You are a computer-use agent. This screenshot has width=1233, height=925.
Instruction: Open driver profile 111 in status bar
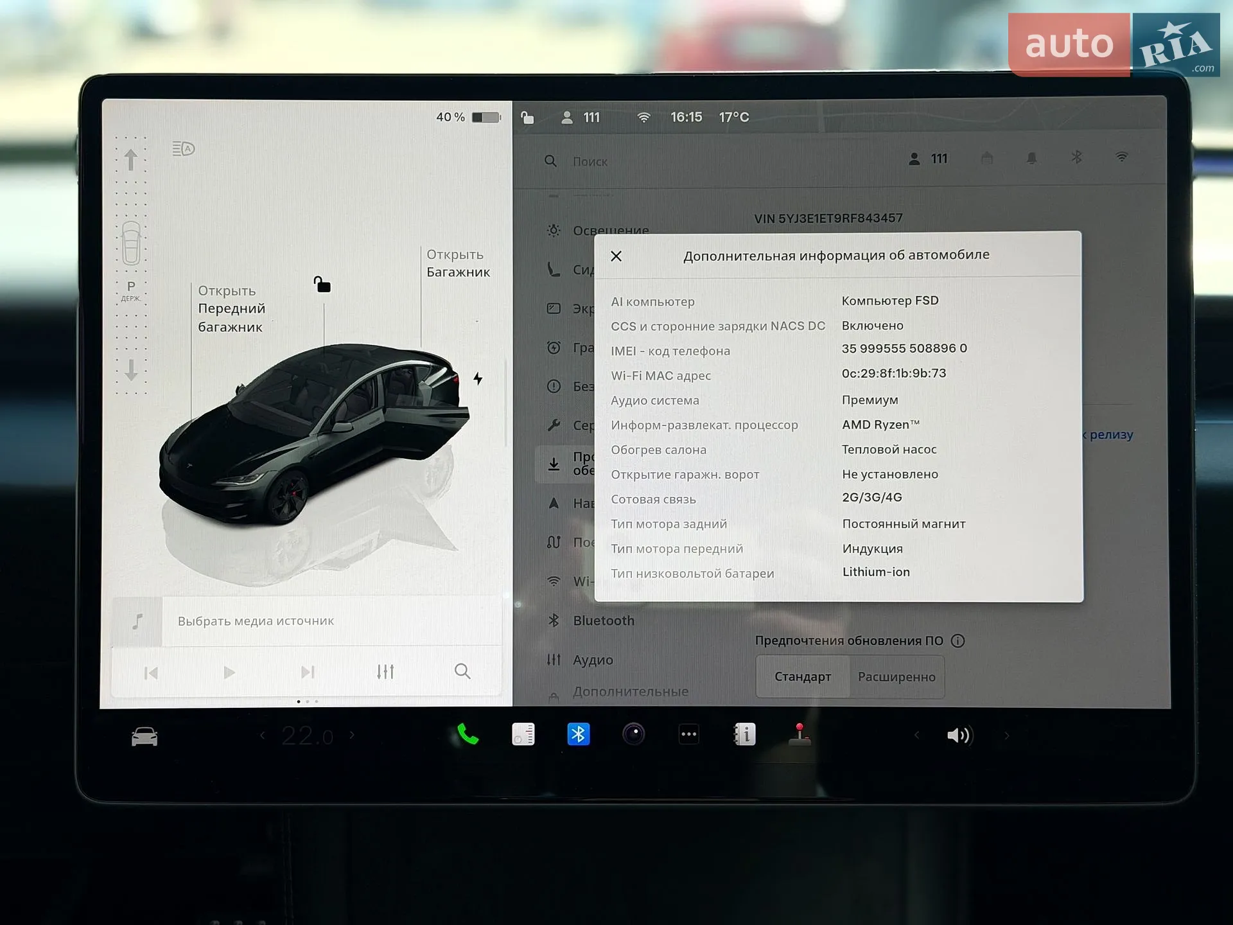pyautogui.click(x=581, y=118)
